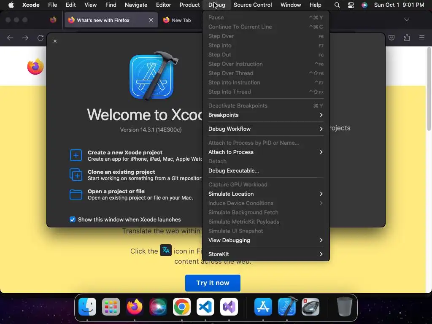Expand the Breakpoints submenu
The image size is (432, 324).
point(266,115)
